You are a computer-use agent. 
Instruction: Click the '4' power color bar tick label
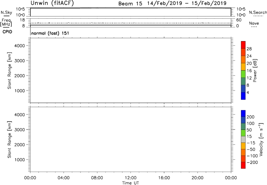tap(248, 93)
